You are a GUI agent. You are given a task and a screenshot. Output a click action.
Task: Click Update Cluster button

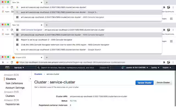click(144, 83)
